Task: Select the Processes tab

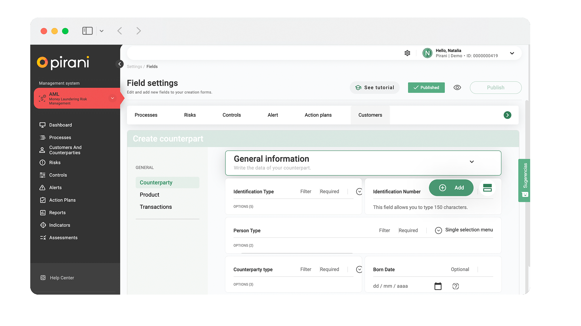Action: point(146,115)
